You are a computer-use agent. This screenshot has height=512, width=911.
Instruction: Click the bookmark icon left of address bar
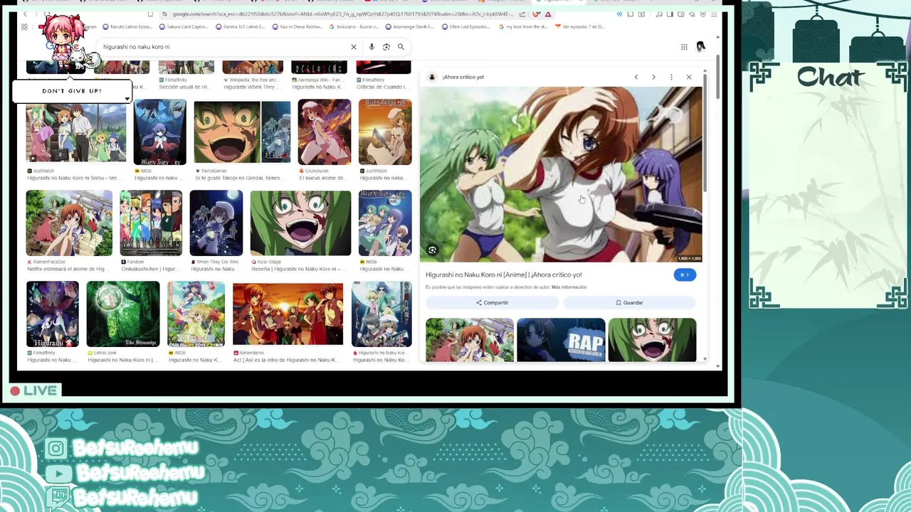point(150,14)
